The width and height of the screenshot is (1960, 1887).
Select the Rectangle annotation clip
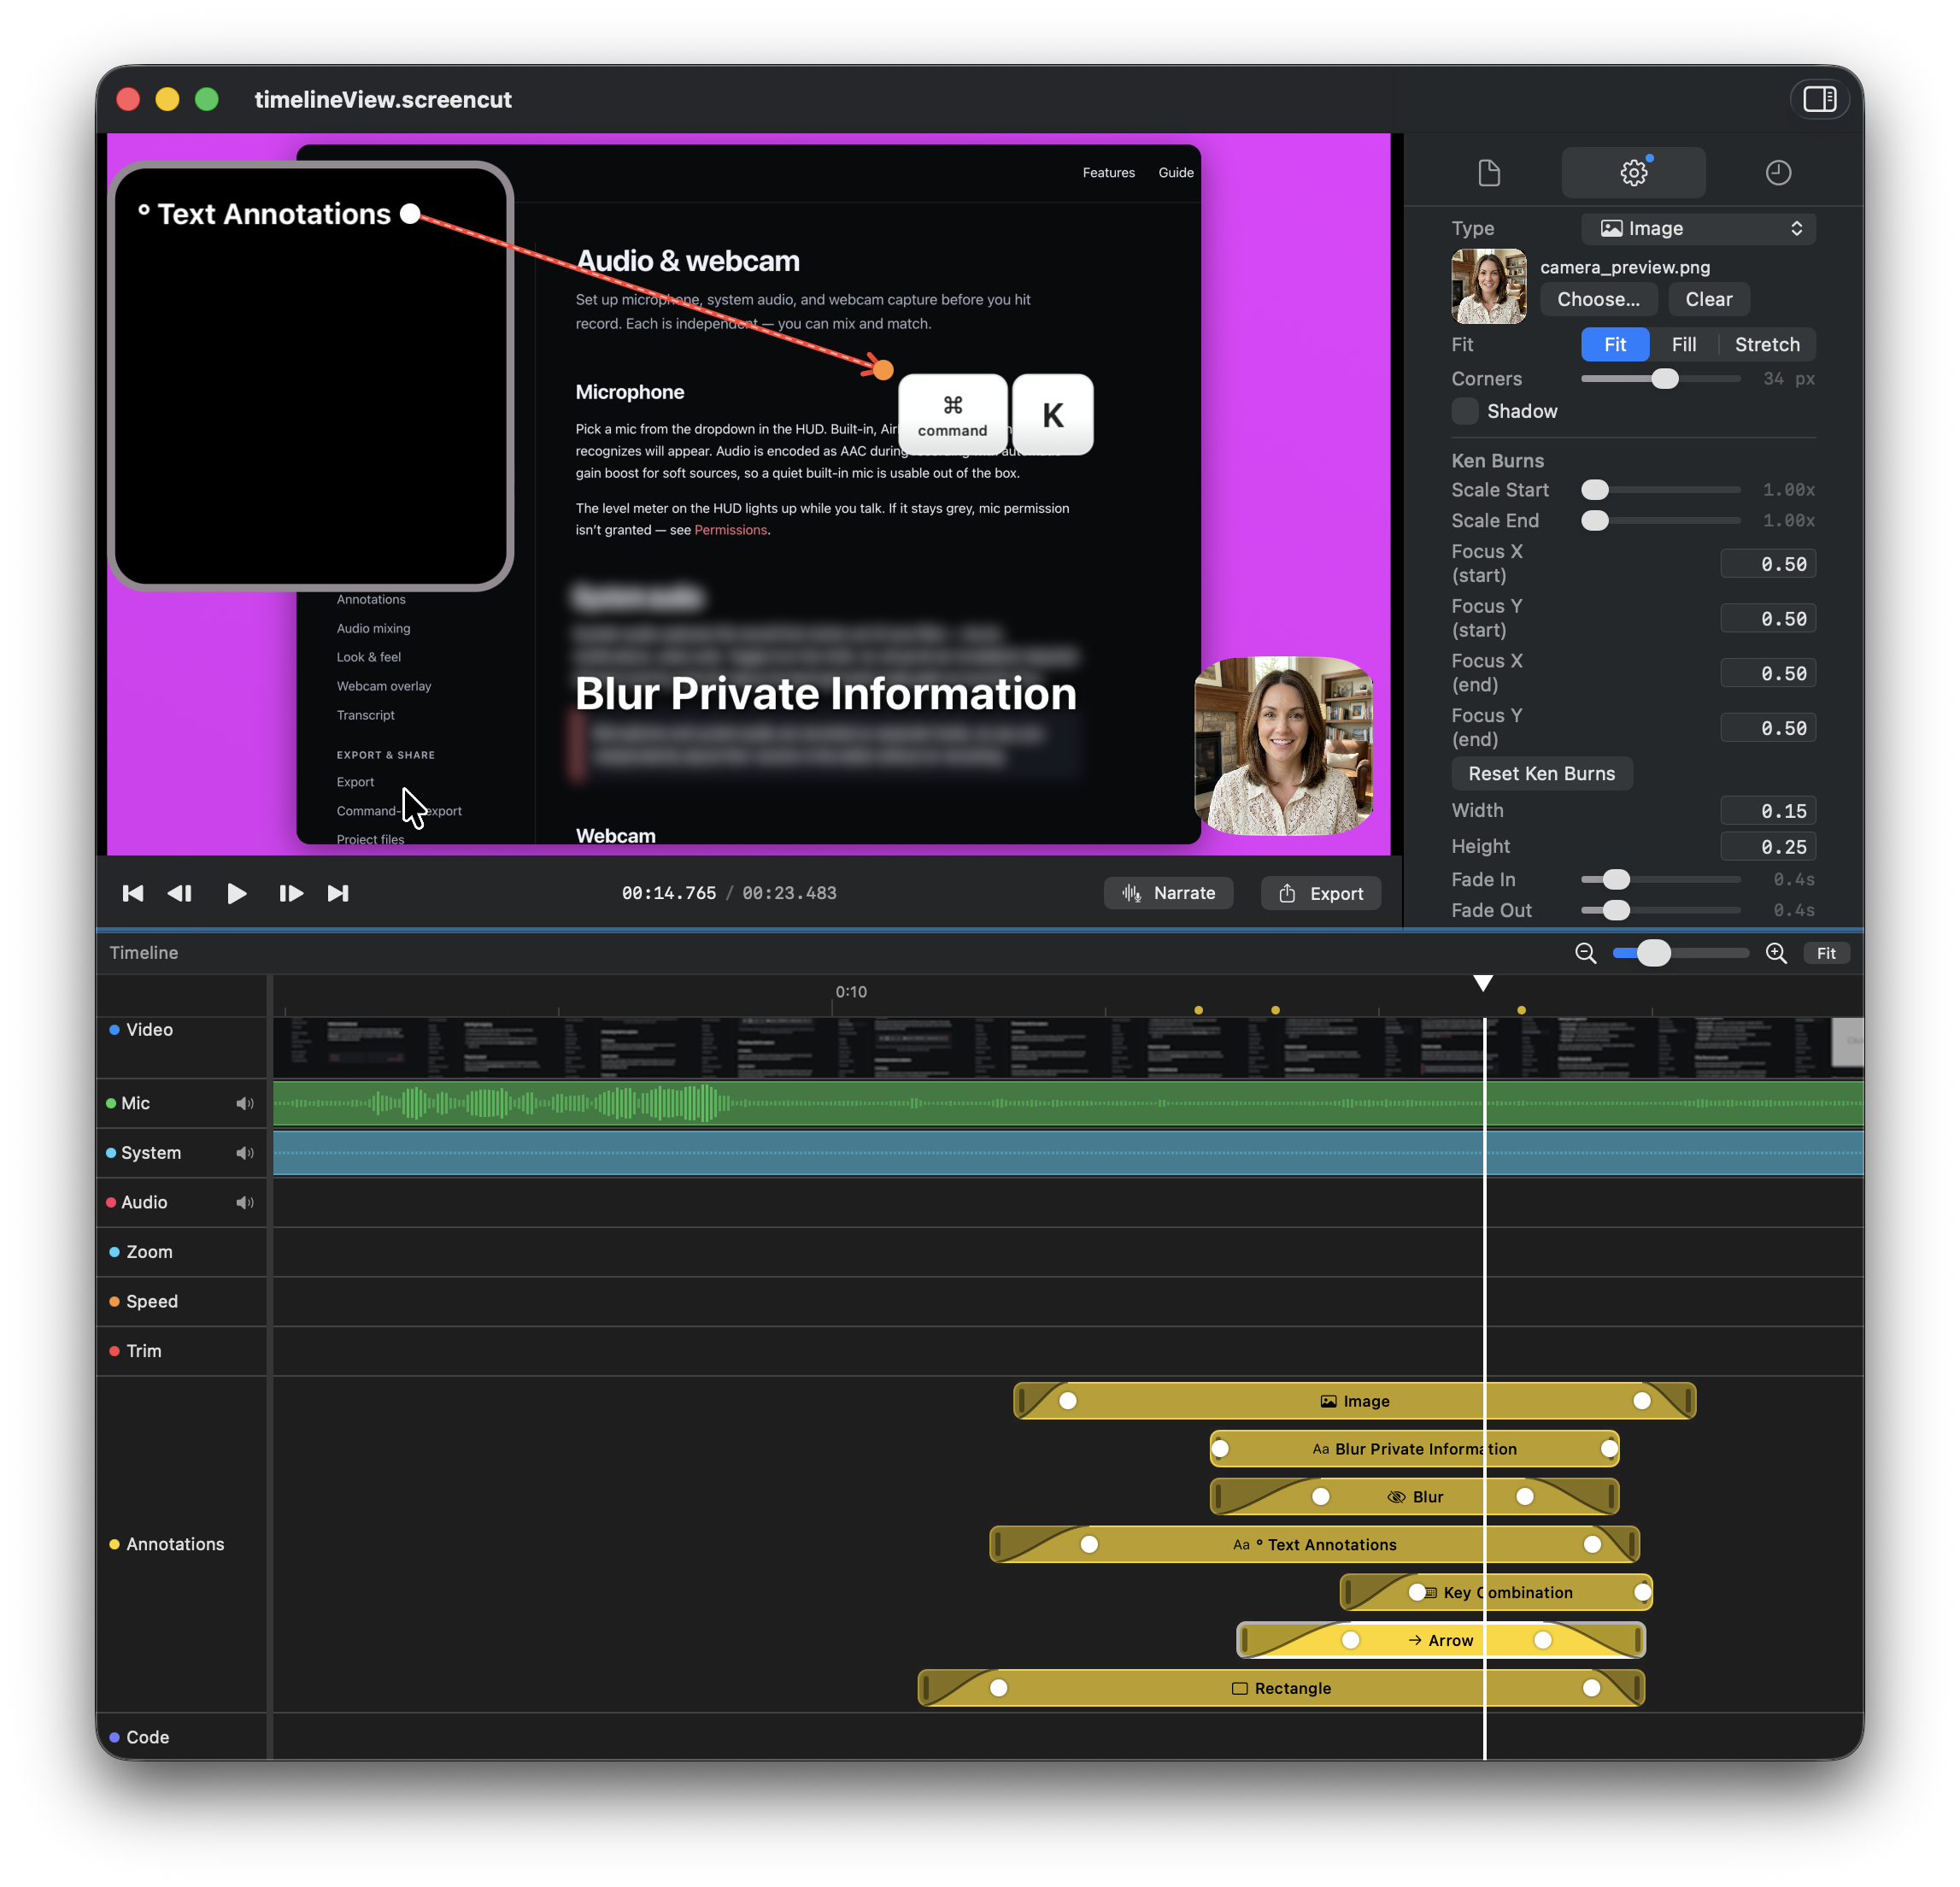pos(1281,1688)
